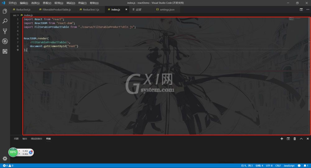Open the Debug view in activity bar
Image resolution: width=311 pixels, height=168 pixels.
point(5,41)
